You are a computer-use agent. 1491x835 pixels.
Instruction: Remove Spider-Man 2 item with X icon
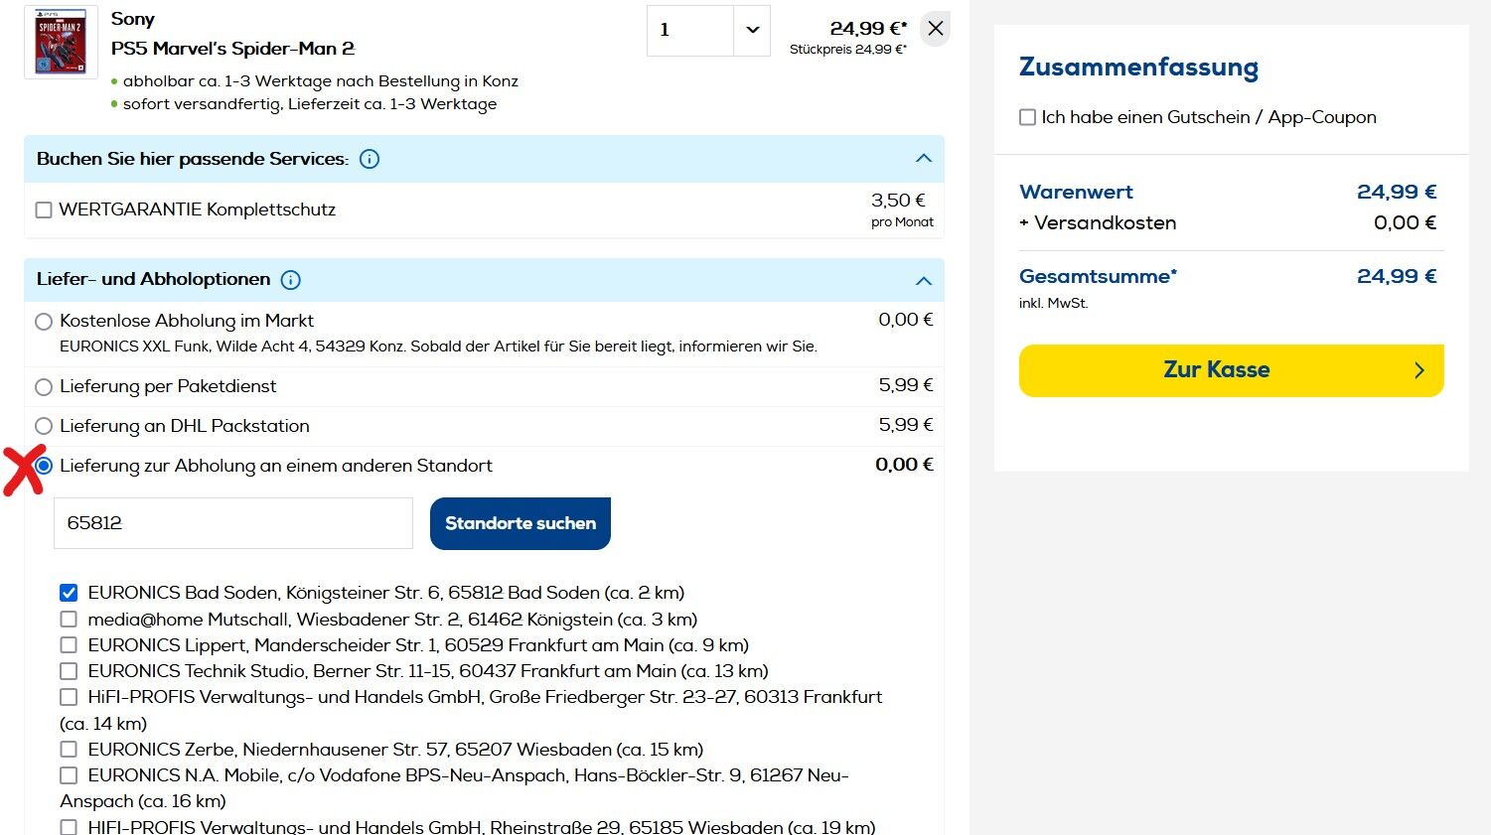pos(935,29)
